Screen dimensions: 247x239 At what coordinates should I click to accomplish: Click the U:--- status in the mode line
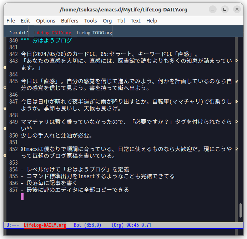[12, 225]
